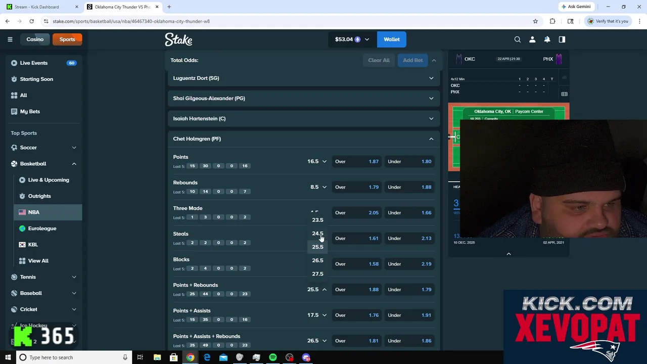Switch to Stream - Kick Dashboard tab
Screen dimensions: 647x364
tap(42, 7)
